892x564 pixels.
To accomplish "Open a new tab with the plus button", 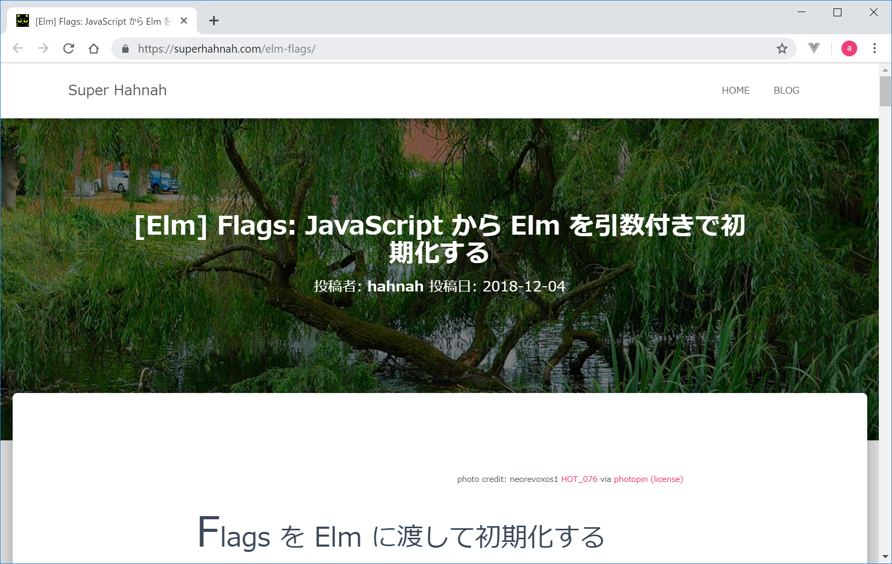I will click(x=213, y=21).
